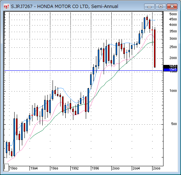The width and height of the screenshot is (181, 175).
Task: Click the 2004 date axis label
Action: click(136, 168)
